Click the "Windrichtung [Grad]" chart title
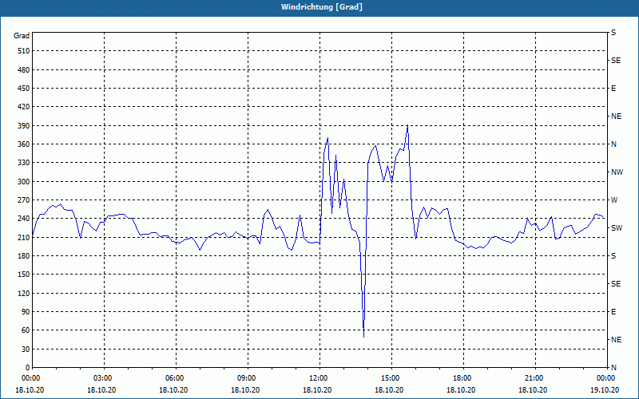This screenshot has height=399, width=639. coord(322,7)
